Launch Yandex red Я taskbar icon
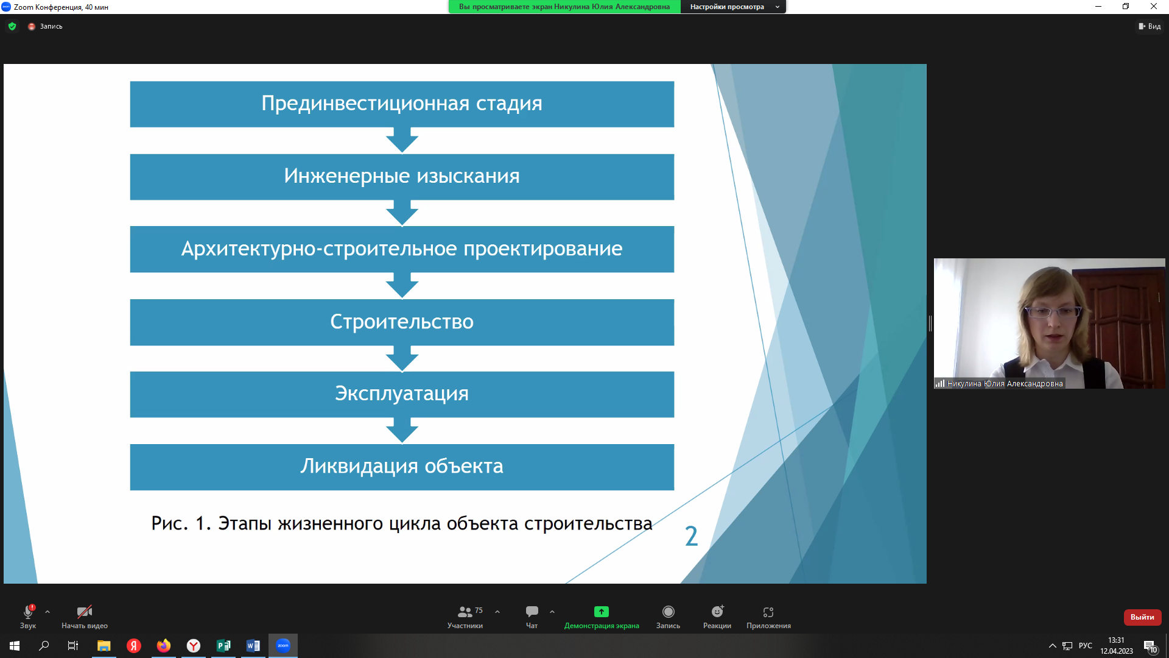Image resolution: width=1169 pixels, height=658 pixels. click(x=133, y=646)
